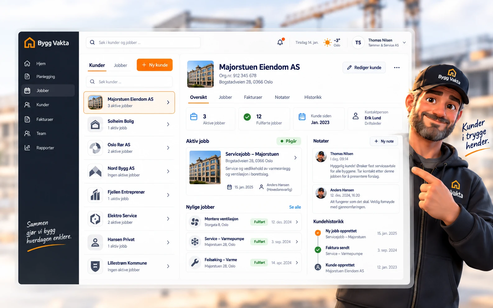Image resolution: width=493 pixels, height=308 pixels.
Task: Click the three-dot more options icon
Action: [x=397, y=68]
